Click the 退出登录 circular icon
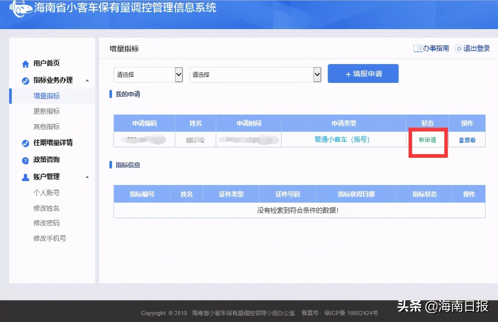 (x=459, y=49)
